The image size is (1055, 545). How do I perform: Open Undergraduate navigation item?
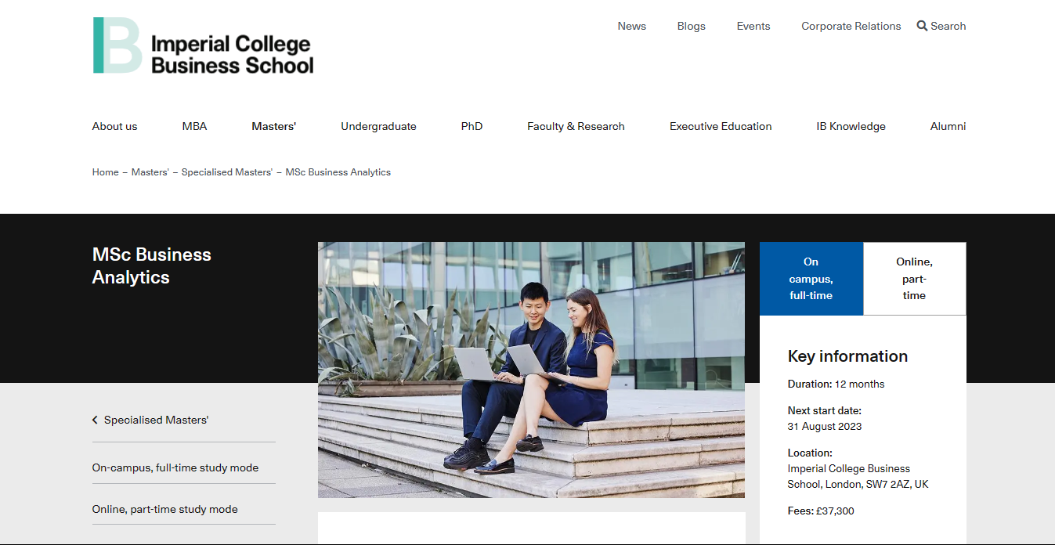click(378, 126)
